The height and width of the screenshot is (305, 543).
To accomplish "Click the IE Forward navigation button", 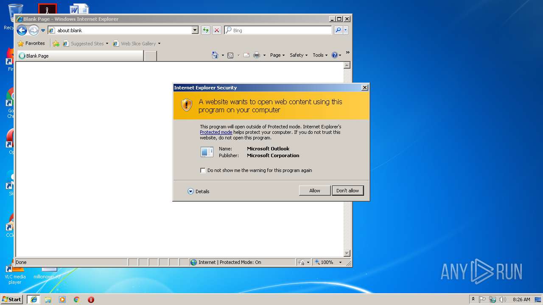I will pos(34,30).
